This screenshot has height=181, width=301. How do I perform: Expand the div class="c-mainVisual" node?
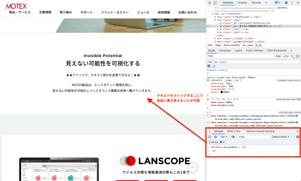215,17
